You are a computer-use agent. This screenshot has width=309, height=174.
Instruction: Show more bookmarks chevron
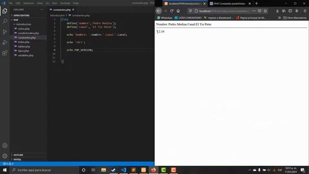(279, 18)
